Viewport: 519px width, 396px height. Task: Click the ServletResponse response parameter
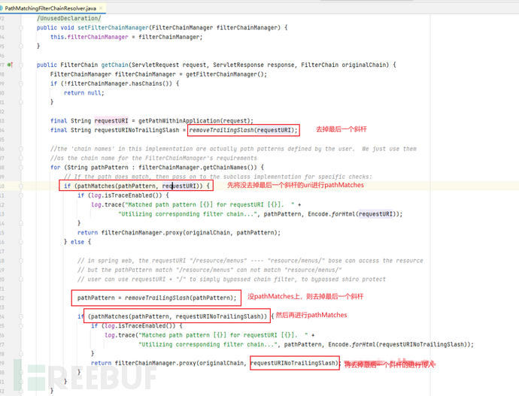tap(253, 65)
